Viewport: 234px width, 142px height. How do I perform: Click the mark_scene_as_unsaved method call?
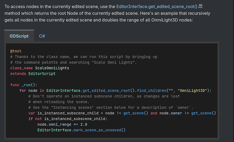(x=97, y=130)
